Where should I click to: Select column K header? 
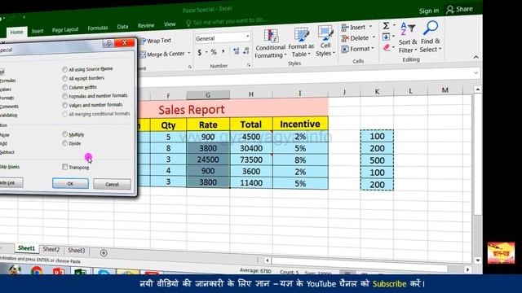[377, 91]
